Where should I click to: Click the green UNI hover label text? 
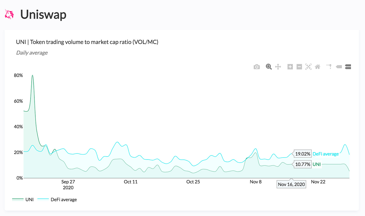(x=317, y=164)
